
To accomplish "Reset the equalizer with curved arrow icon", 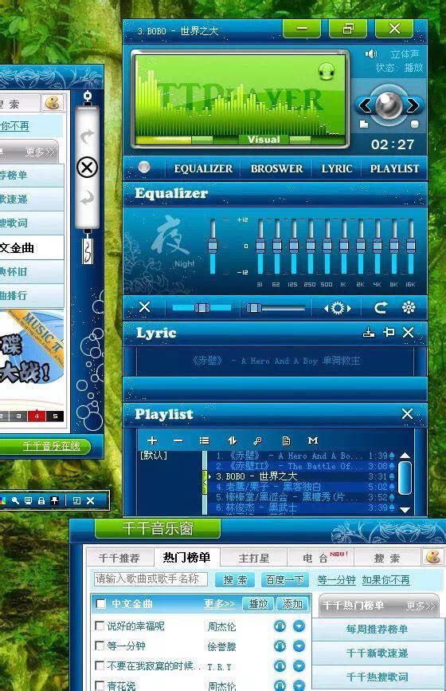I will (x=381, y=307).
